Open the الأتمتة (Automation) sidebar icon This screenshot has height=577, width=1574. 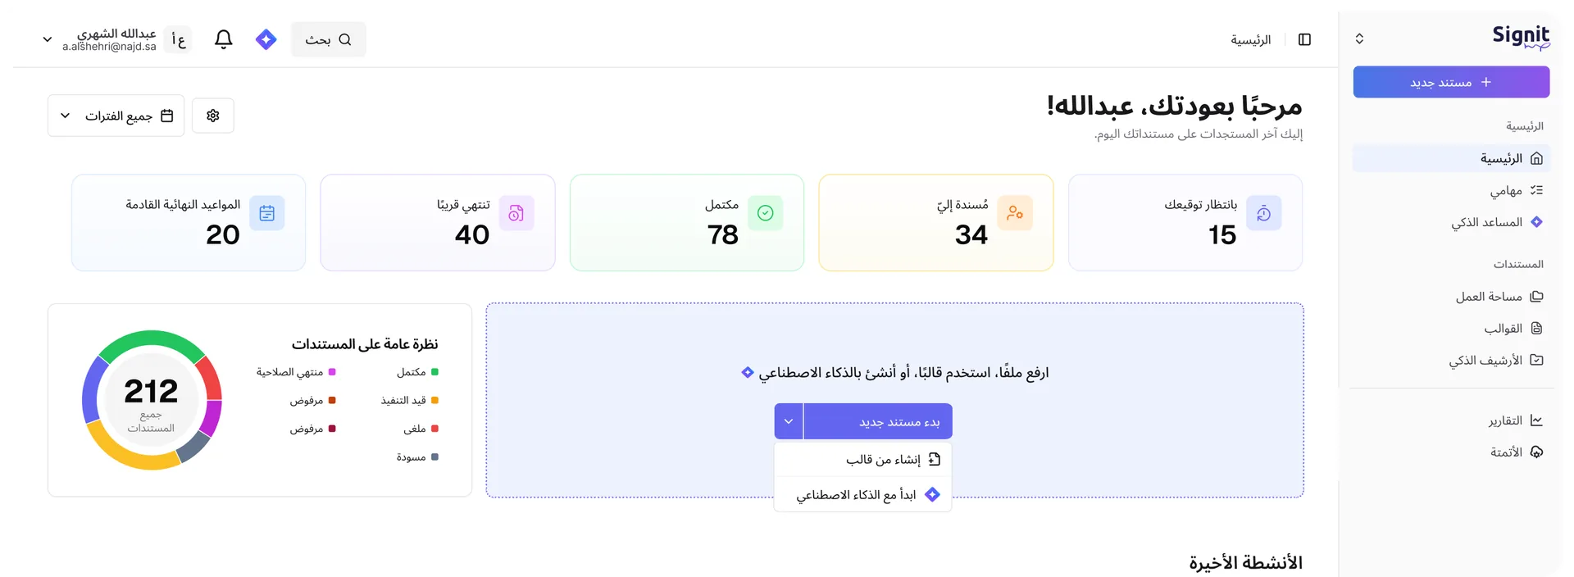(1536, 452)
